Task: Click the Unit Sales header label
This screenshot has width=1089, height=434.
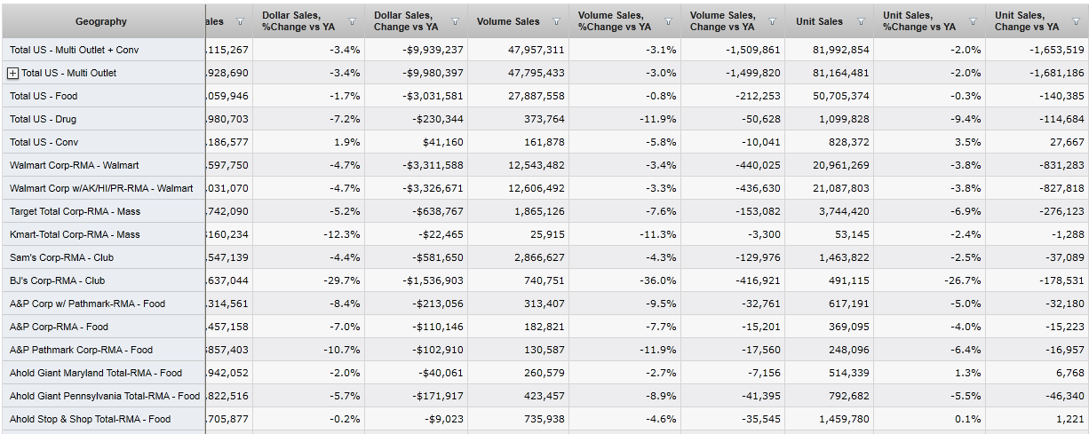Action: click(819, 21)
